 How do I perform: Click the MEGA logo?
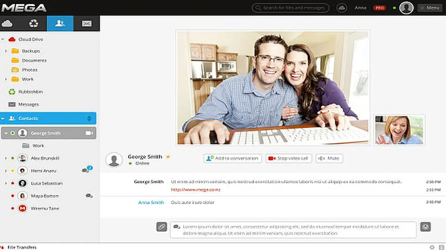[24, 8]
